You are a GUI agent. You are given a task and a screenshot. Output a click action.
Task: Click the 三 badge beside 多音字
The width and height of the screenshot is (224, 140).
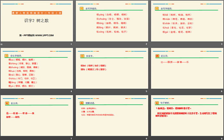coord(82,56)
